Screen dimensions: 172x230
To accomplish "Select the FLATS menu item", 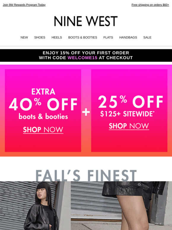I will click(108, 37).
